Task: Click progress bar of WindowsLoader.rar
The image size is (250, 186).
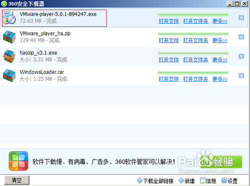Action: [x=193, y=73]
